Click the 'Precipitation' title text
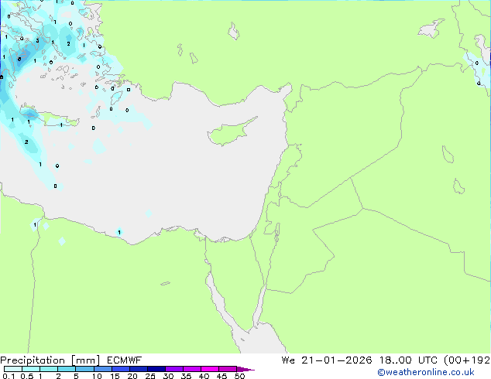Viewport: 491px width, 379px height. [33, 360]
